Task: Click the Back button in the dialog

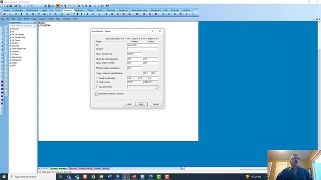Action: 129,104
